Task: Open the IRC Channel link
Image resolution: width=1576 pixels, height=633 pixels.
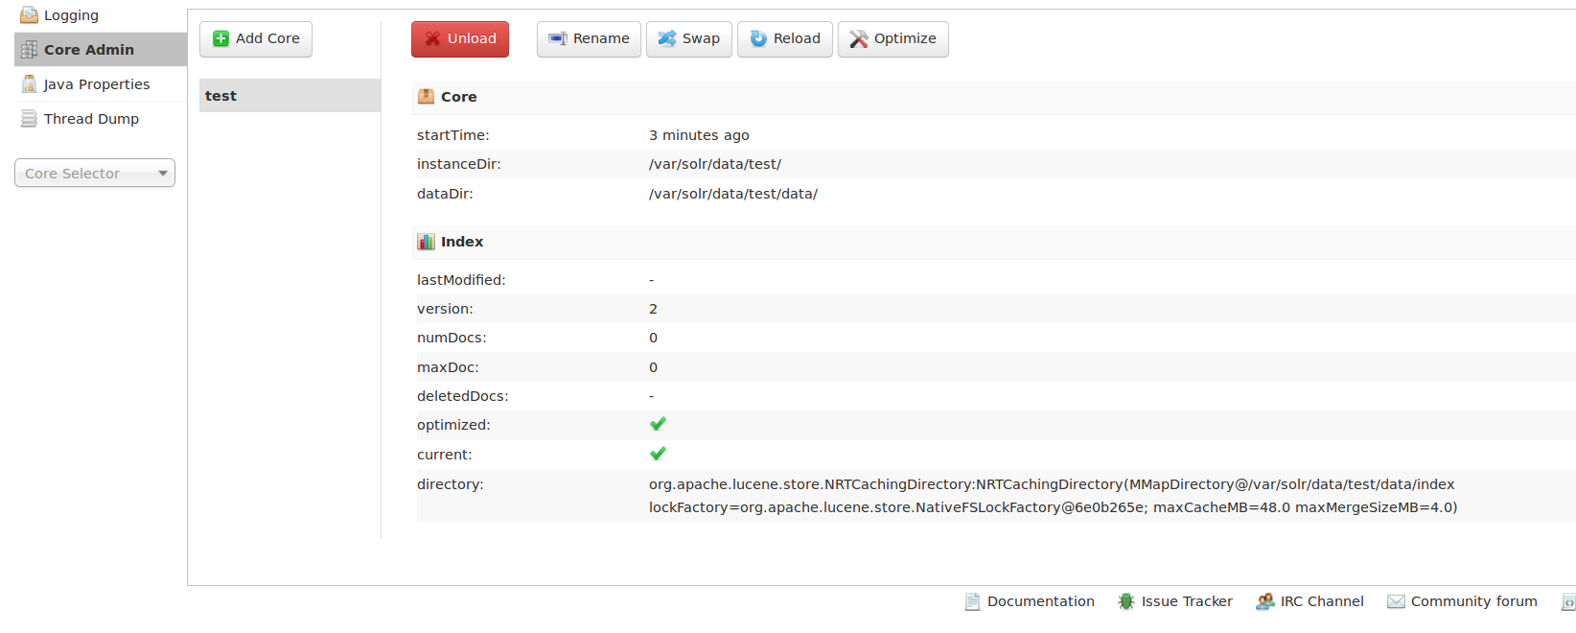Action: pyautogui.click(x=1322, y=601)
